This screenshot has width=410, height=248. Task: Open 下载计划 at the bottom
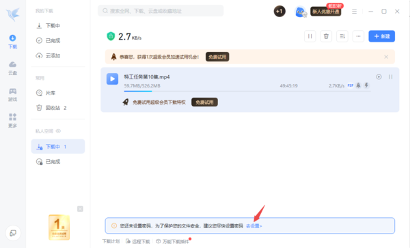coord(111,241)
